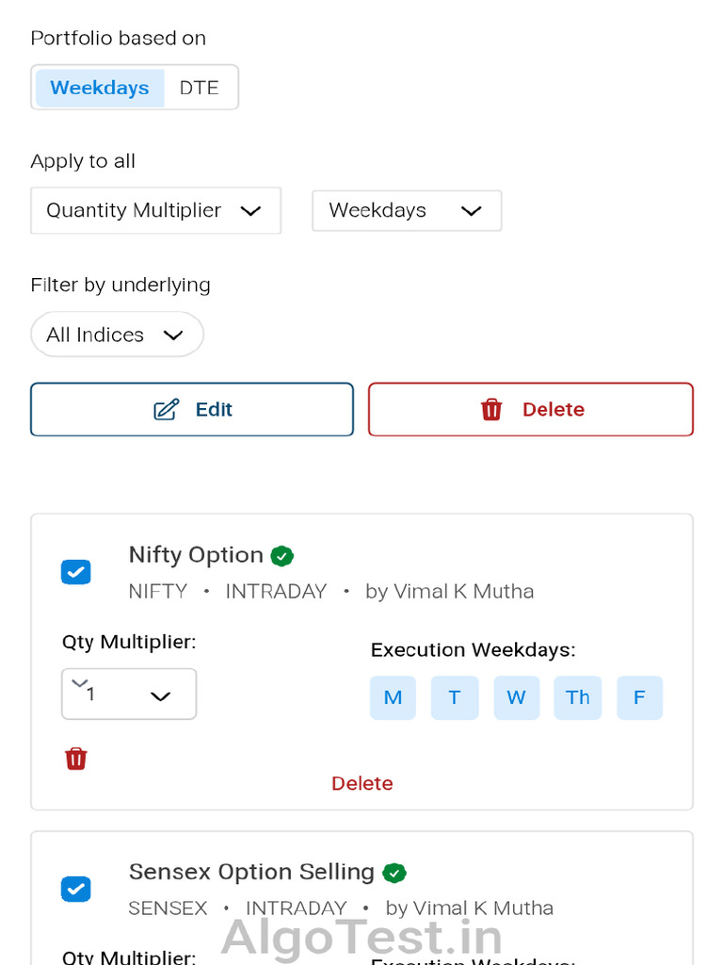Open Nifty Option Qty Multiplier dropdown
This screenshot has width=723, height=965.
pos(129,695)
